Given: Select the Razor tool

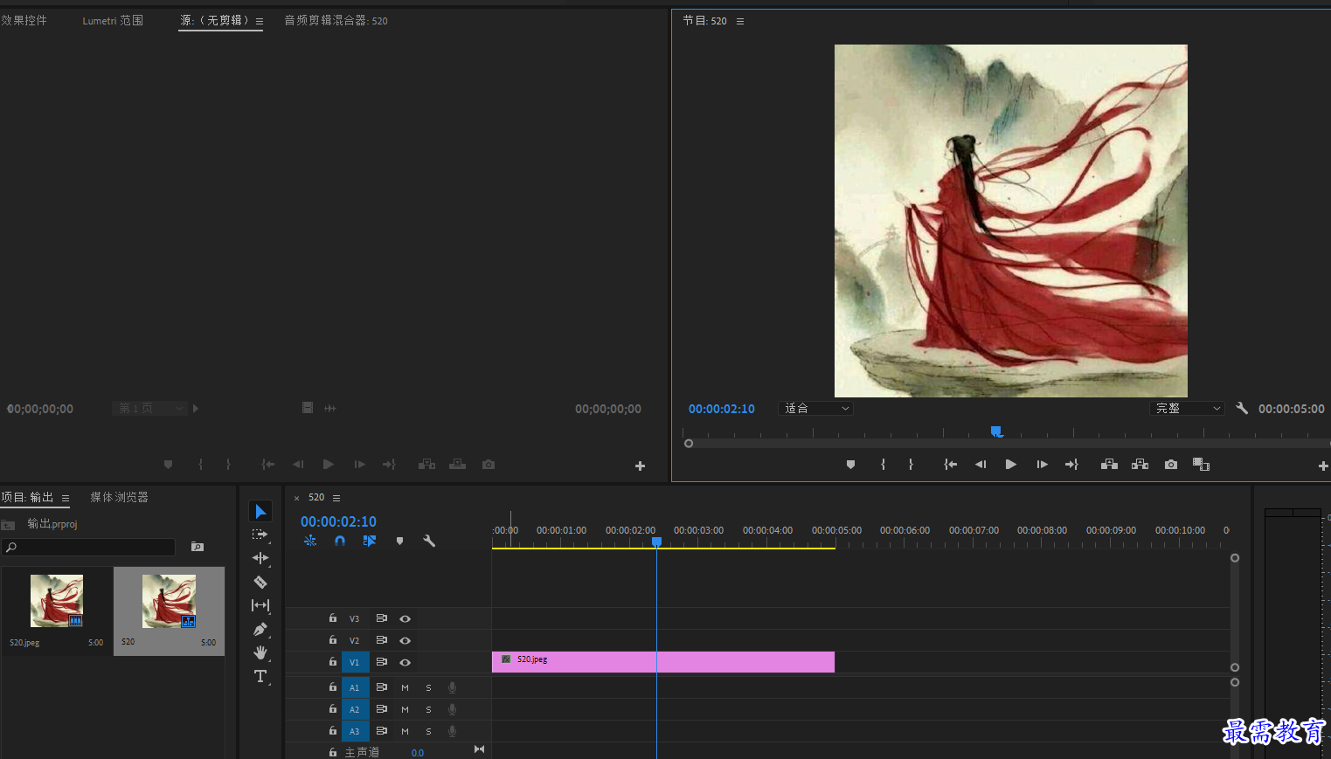Looking at the screenshot, I should (260, 582).
